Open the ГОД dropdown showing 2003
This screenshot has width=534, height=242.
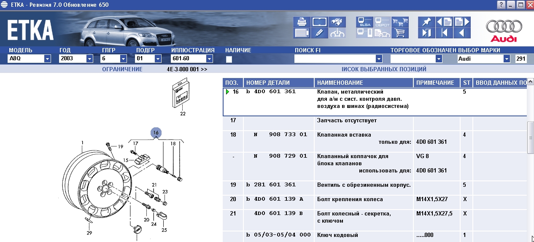[87, 59]
